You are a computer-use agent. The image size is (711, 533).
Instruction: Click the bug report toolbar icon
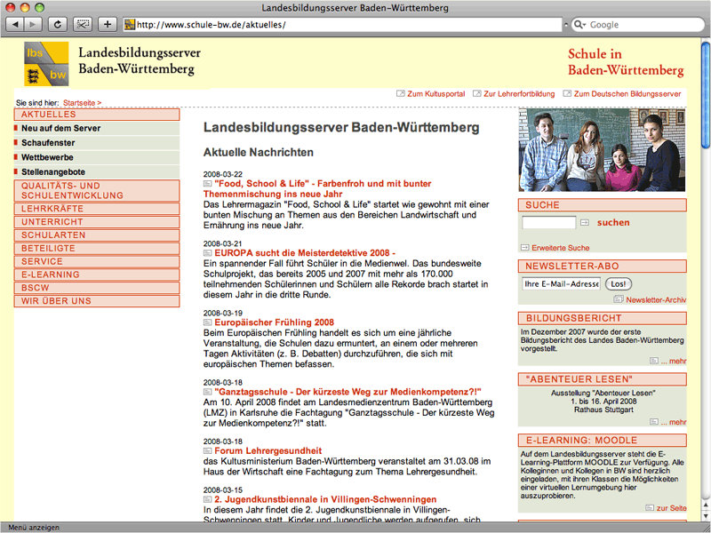pos(82,24)
